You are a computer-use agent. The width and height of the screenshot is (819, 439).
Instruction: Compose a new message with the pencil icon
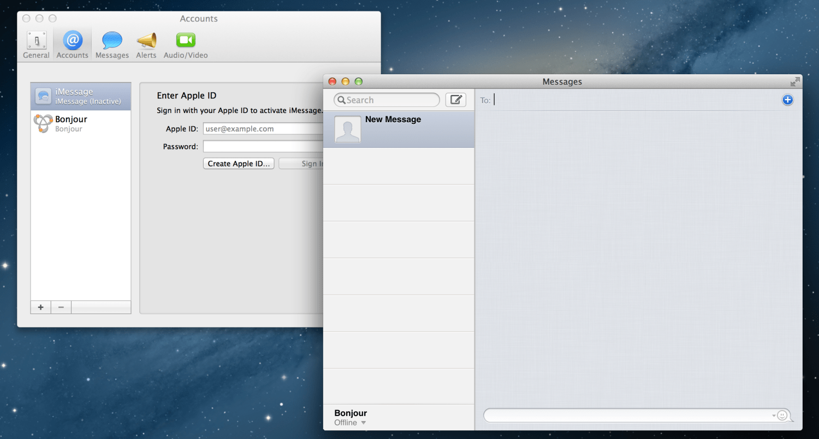456,100
